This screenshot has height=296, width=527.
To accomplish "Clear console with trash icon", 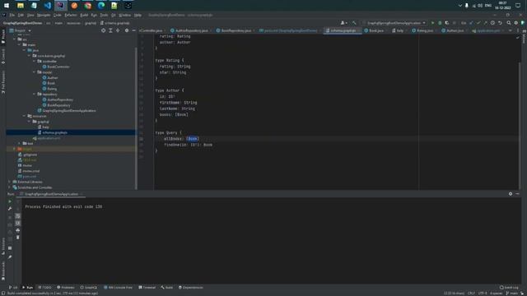I will click(x=18, y=238).
